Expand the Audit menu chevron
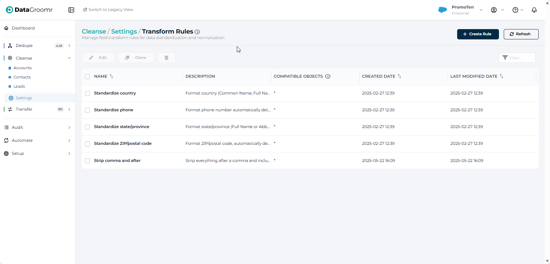The height and width of the screenshot is (264, 550). [x=69, y=127]
